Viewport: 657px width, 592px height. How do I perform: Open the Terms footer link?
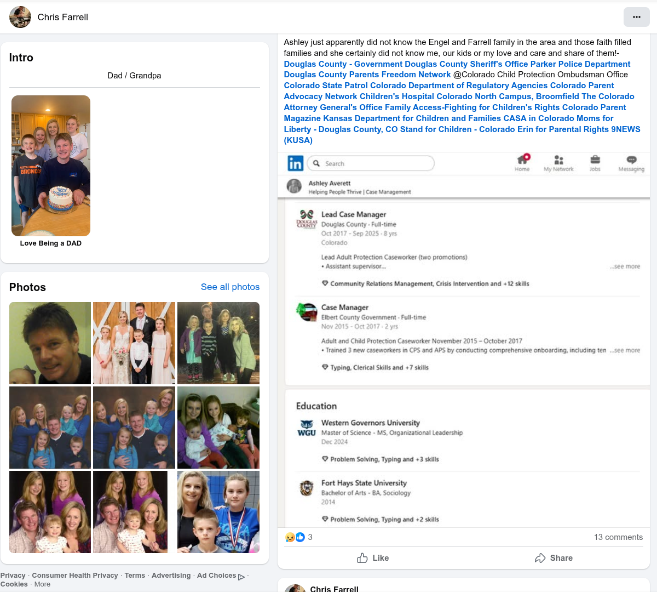135,576
